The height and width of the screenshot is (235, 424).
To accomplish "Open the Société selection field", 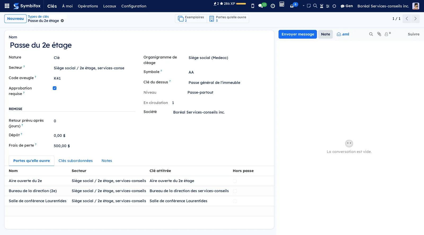I will [221, 112].
